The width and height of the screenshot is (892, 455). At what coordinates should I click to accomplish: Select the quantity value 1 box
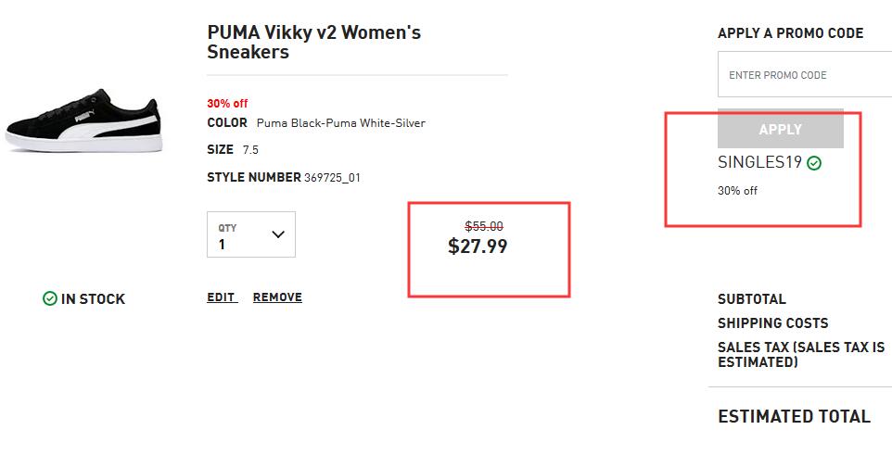click(x=251, y=234)
